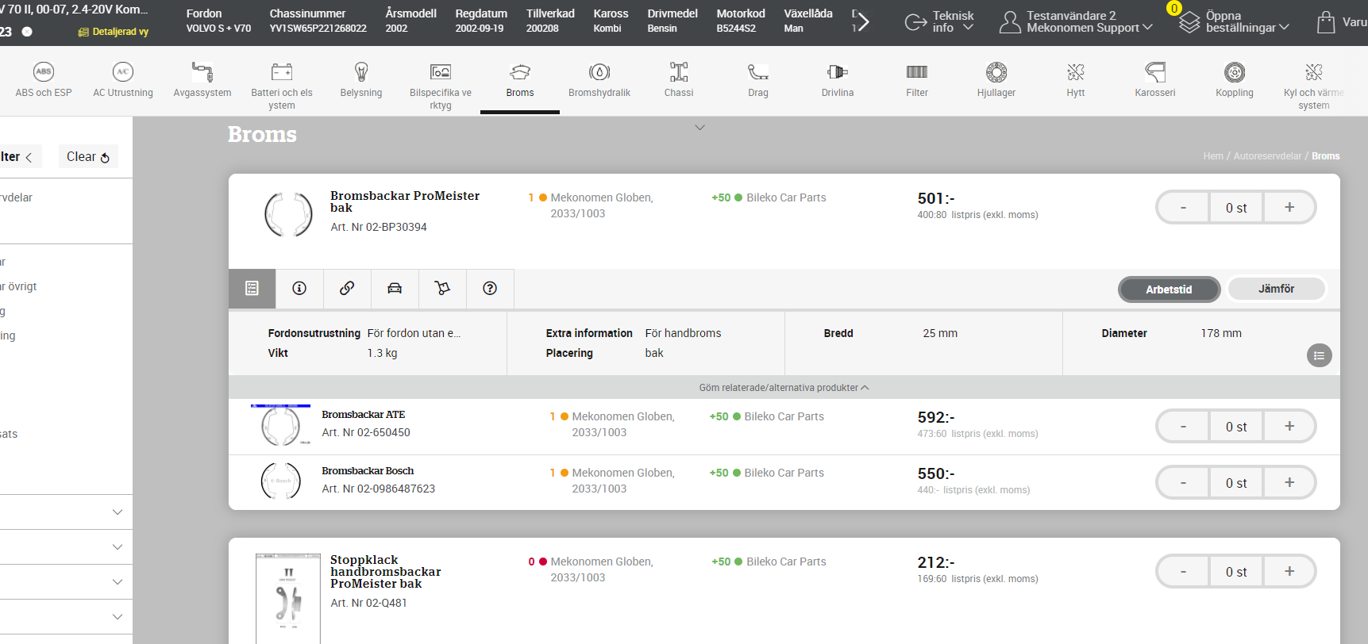Open the ABS och ESP category

pos(44,80)
